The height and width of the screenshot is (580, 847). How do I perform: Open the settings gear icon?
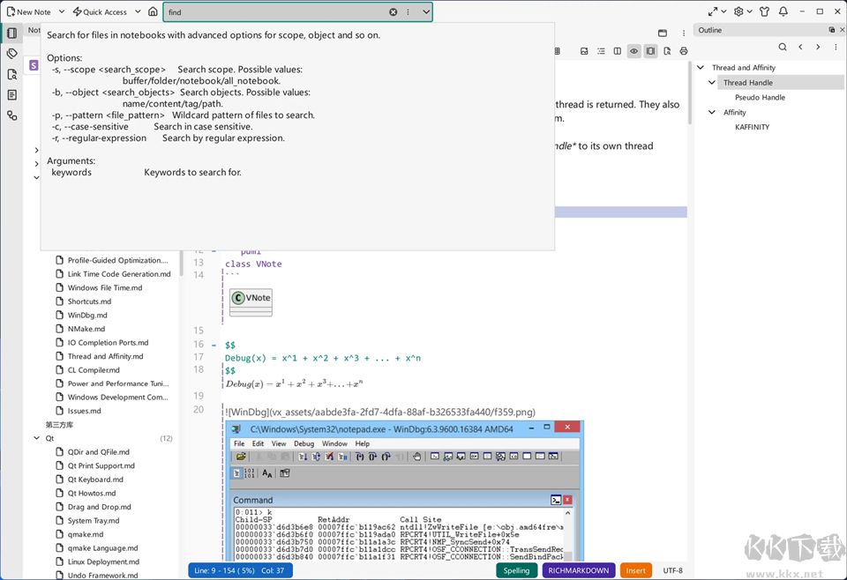coord(739,11)
